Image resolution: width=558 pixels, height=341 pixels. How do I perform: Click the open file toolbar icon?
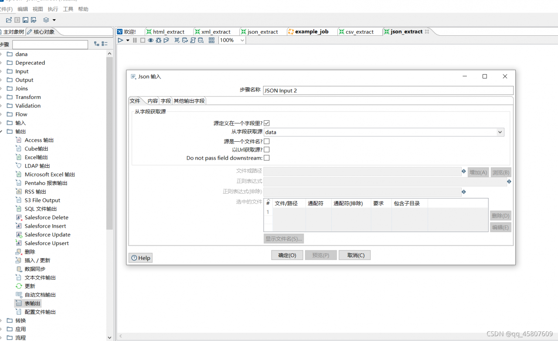9,20
